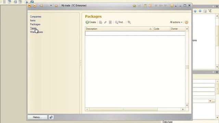This screenshot has height=123, width=219.
Task: Open Warehouses in navigation panel
Action: [x=37, y=32]
